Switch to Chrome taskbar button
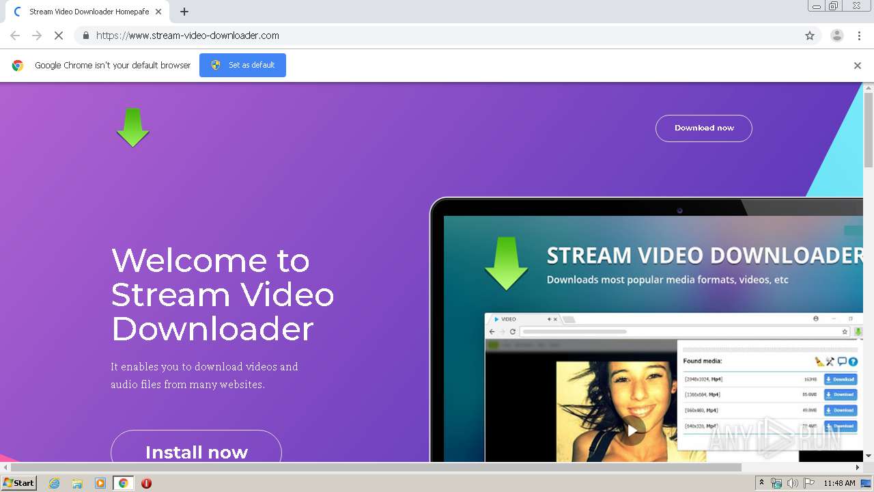The width and height of the screenshot is (874, 492). 124,483
